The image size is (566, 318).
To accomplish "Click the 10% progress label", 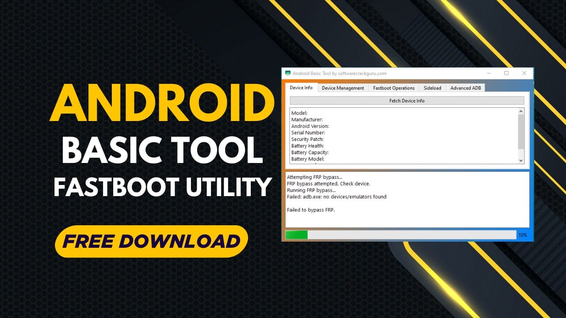I will [x=522, y=235].
